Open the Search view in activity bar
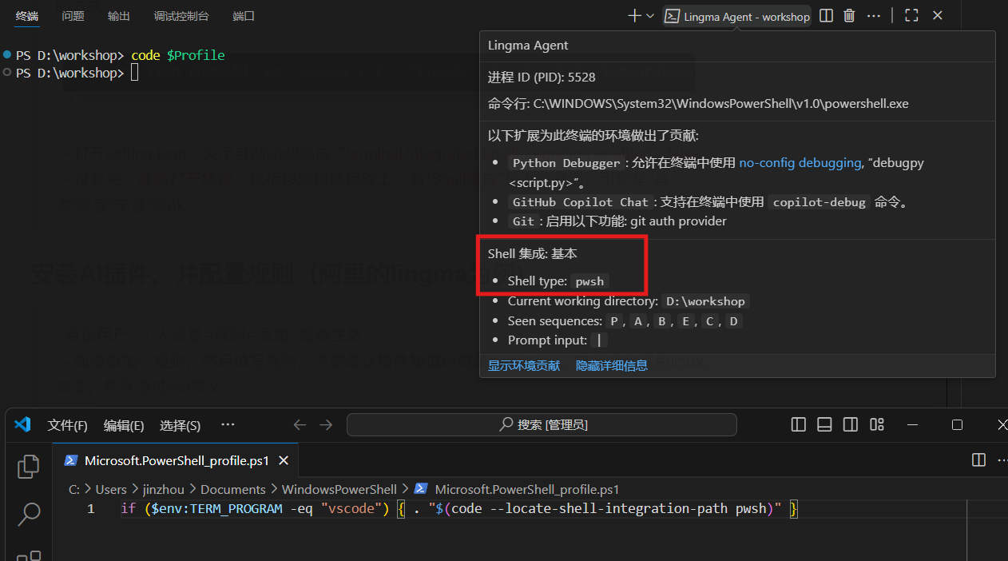 click(x=28, y=514)
